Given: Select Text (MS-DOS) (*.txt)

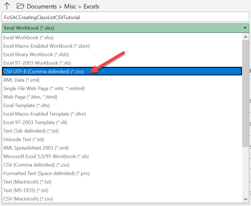Looking at the screenshot, I should point(122,190).
